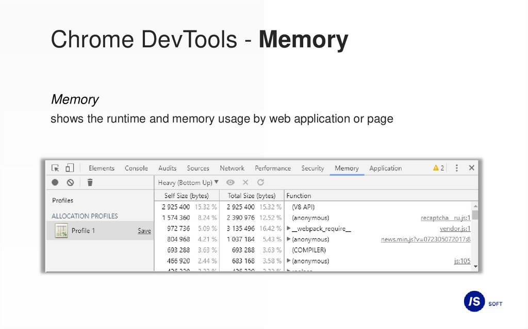Viewport: 528px width, 329px height.
Task: Click the Save link for Profile 1
Action: click(144, 231)
